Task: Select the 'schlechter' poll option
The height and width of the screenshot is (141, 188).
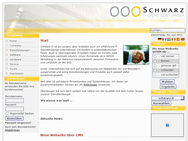Action: click(155, 71)
